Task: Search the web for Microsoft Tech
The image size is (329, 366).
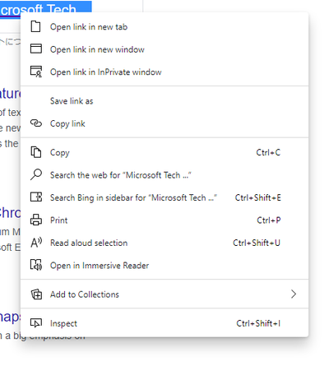Action: [x=164, y=175]
